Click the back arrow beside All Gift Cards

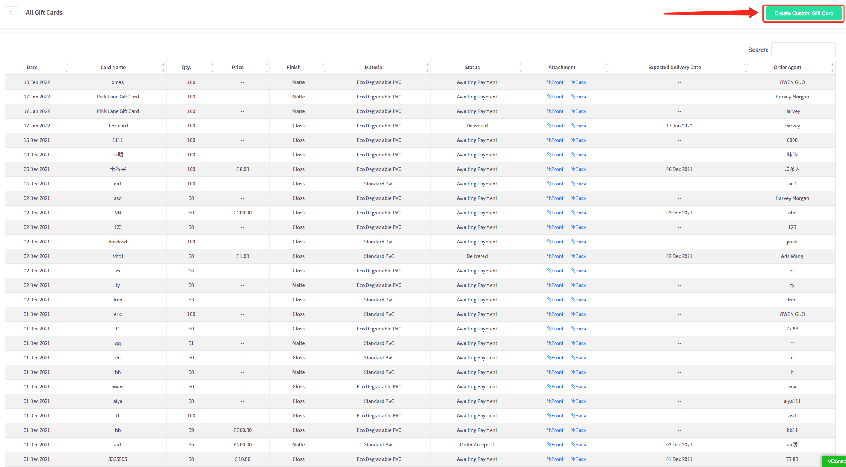[x=11, y=13]
